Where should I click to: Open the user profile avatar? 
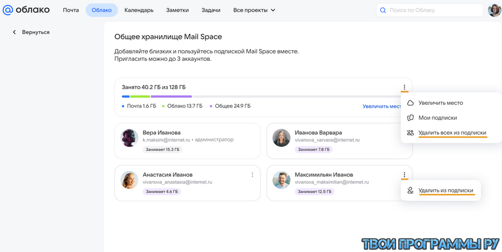(494, 10)
